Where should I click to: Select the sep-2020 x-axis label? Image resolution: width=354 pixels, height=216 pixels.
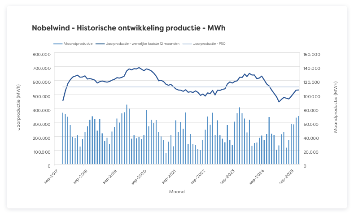click(x=142, y=176)
